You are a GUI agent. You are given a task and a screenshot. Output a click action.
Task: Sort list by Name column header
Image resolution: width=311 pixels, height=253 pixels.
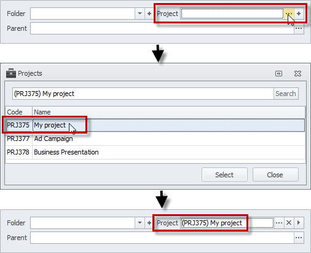pos(168,112)
